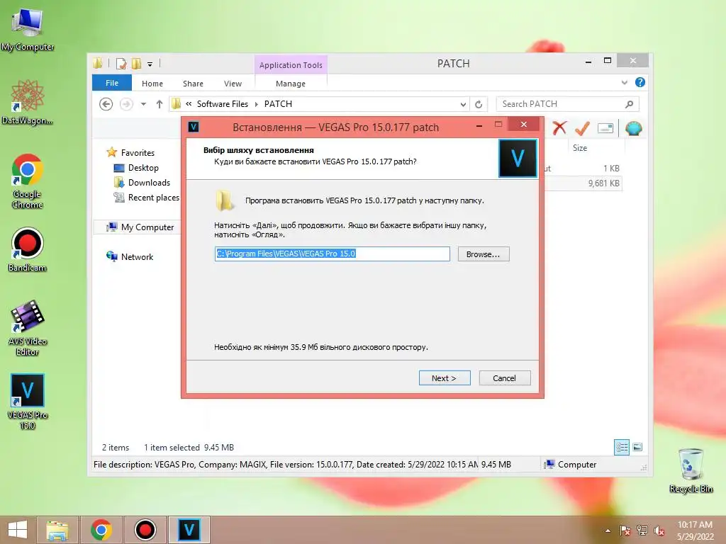Open AVS Video Editor desktop shortcut
Viewport: 726px width, 544px height.
coord(28,327)
